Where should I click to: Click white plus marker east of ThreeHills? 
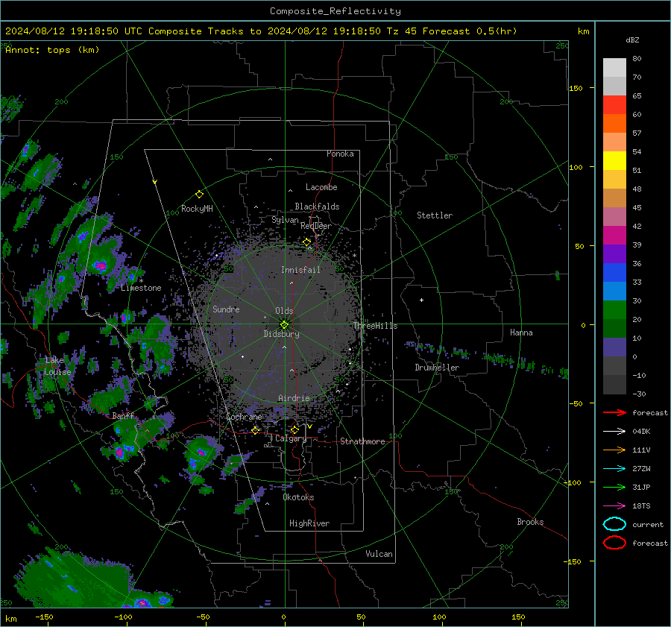421,300
